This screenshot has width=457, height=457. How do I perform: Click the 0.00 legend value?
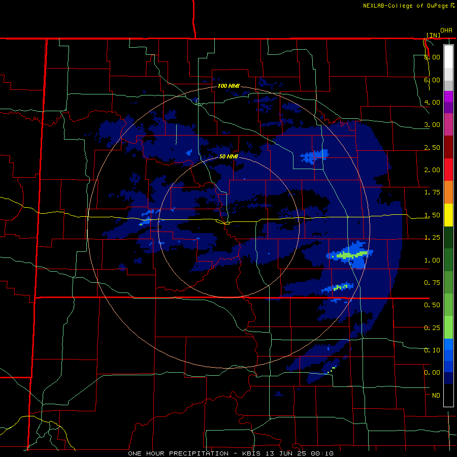pos(432,373)
